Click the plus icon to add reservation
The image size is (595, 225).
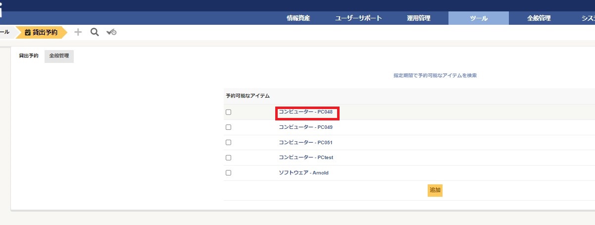(x=78, y=32)
